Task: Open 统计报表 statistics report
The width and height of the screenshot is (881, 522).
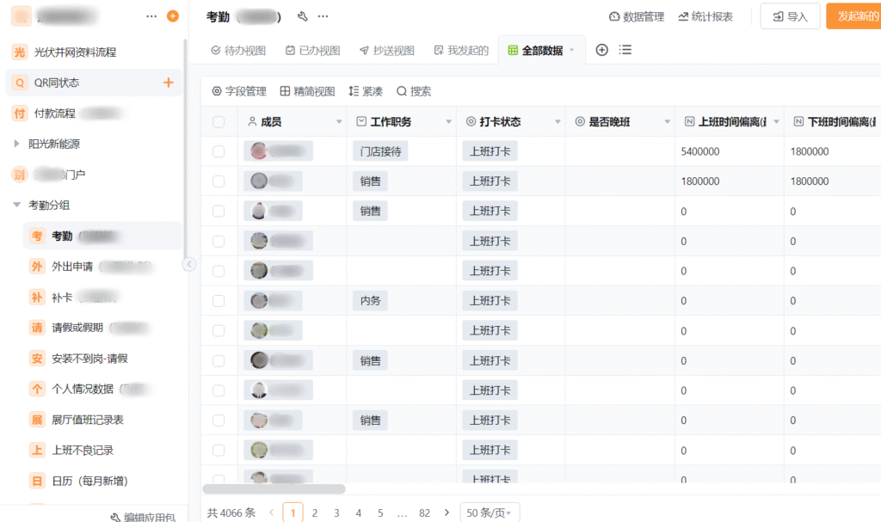Action: 705,16
